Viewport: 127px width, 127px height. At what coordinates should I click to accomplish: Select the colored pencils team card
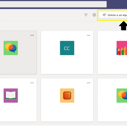click(x=112, y=52)
